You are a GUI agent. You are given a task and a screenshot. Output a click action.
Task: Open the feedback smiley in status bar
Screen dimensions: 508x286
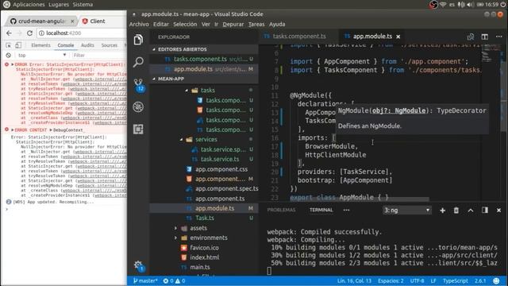[496, 280]
